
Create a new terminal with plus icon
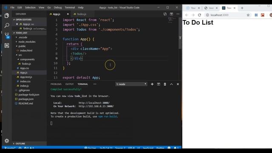tap(152, 84)
